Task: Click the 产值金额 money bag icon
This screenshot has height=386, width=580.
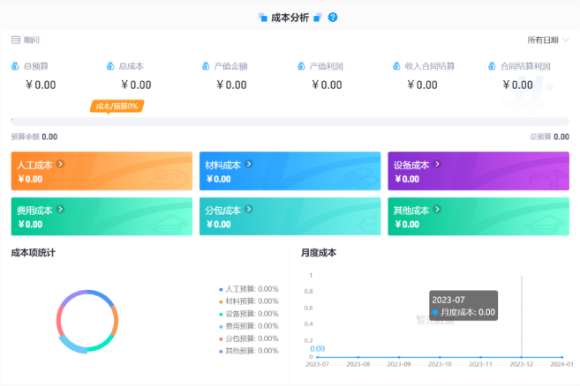Action: coord(206,66)
